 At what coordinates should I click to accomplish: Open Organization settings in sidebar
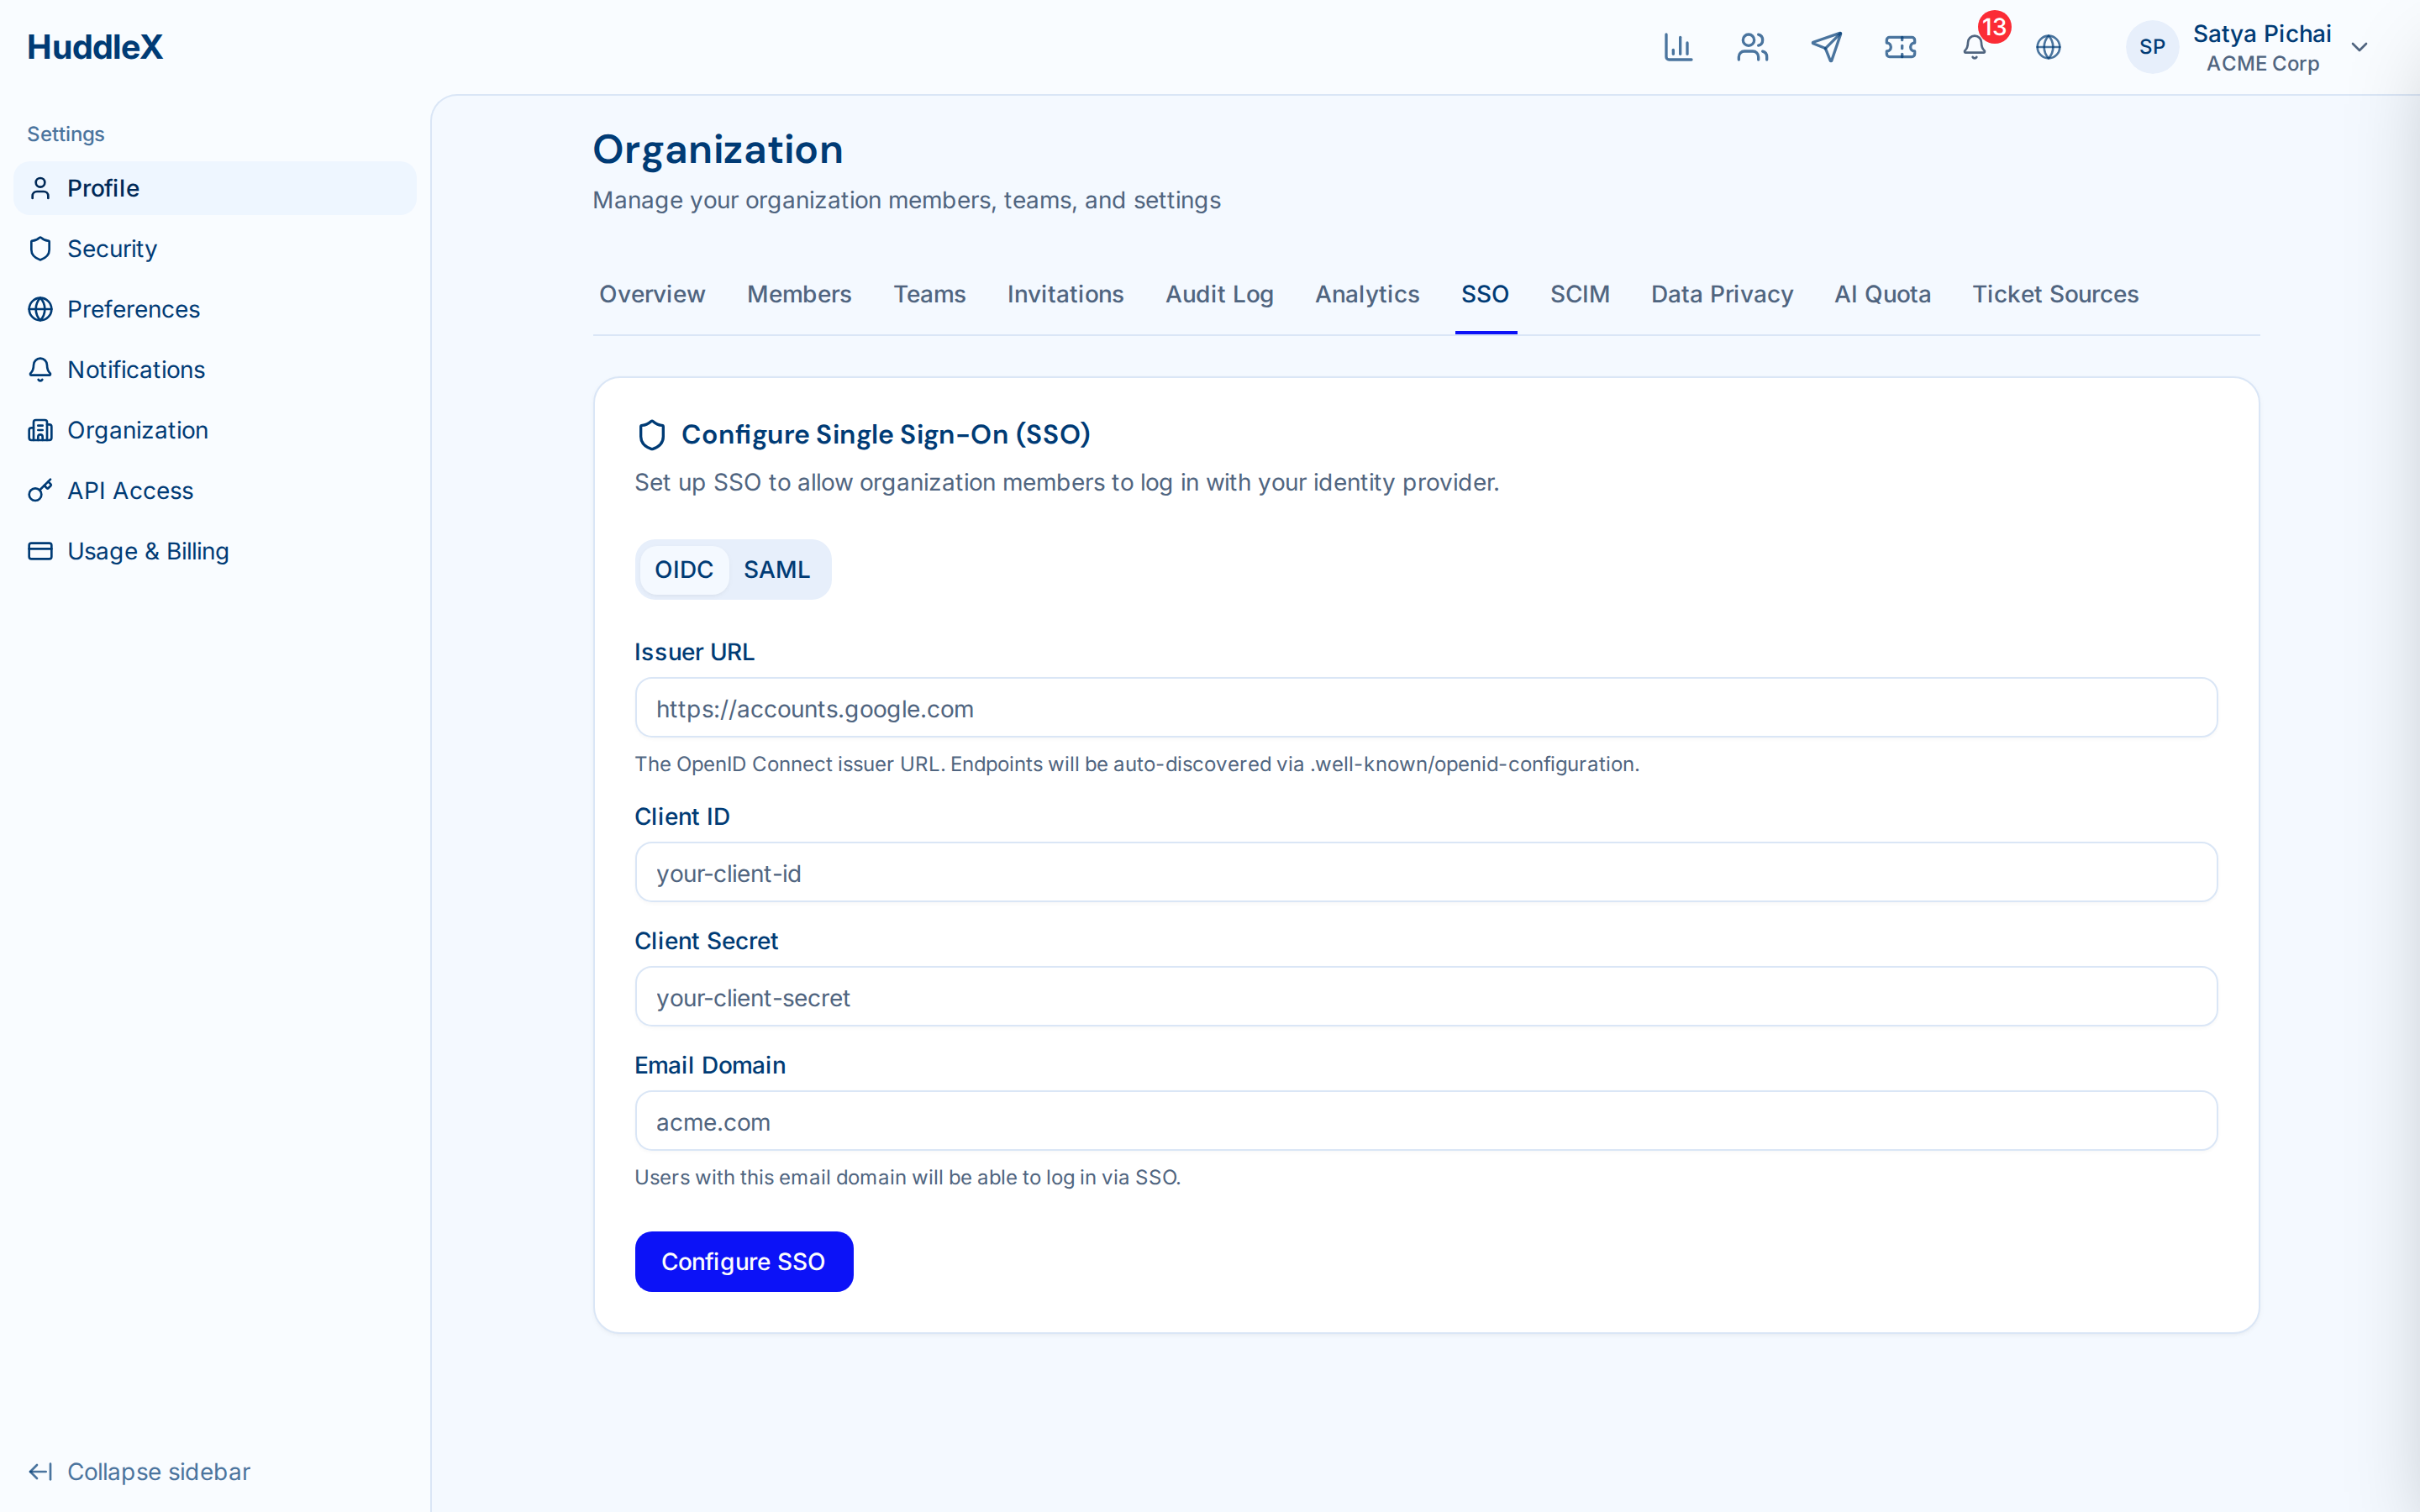[215, 430]
